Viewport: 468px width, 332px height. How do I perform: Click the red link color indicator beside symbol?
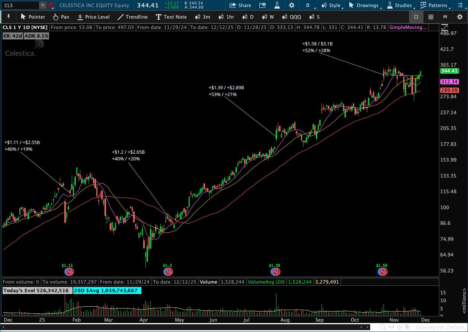tap(51, 5)
